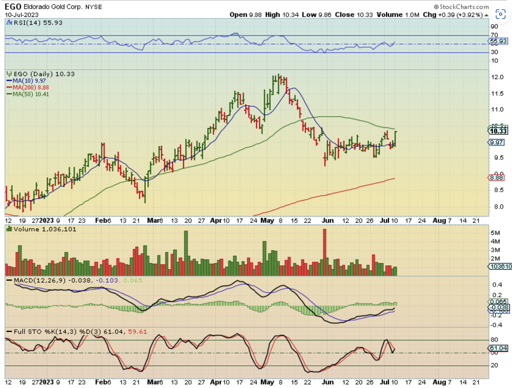Click the NYSE exchange label
The image size is (512, 388).
94,7
